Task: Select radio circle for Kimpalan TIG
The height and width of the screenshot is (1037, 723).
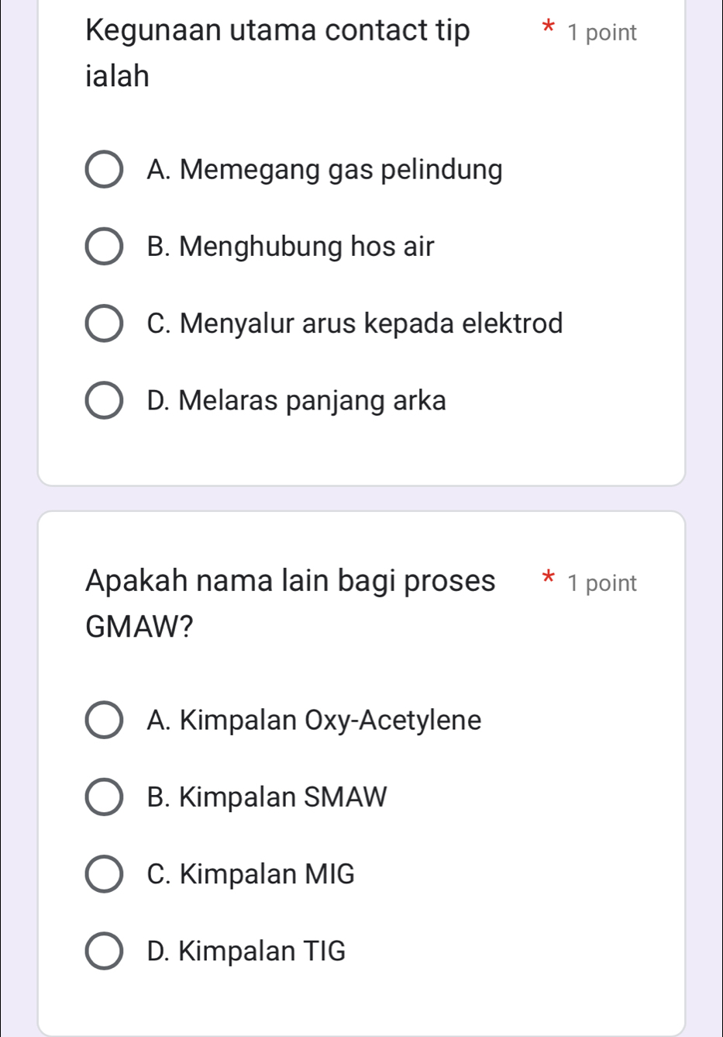Action: (x=103, y=951)
